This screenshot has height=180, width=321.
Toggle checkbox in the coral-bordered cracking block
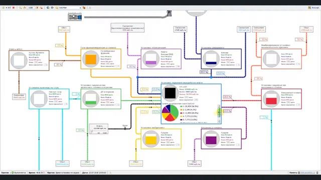pyautogui.click(x=298, y=64)
